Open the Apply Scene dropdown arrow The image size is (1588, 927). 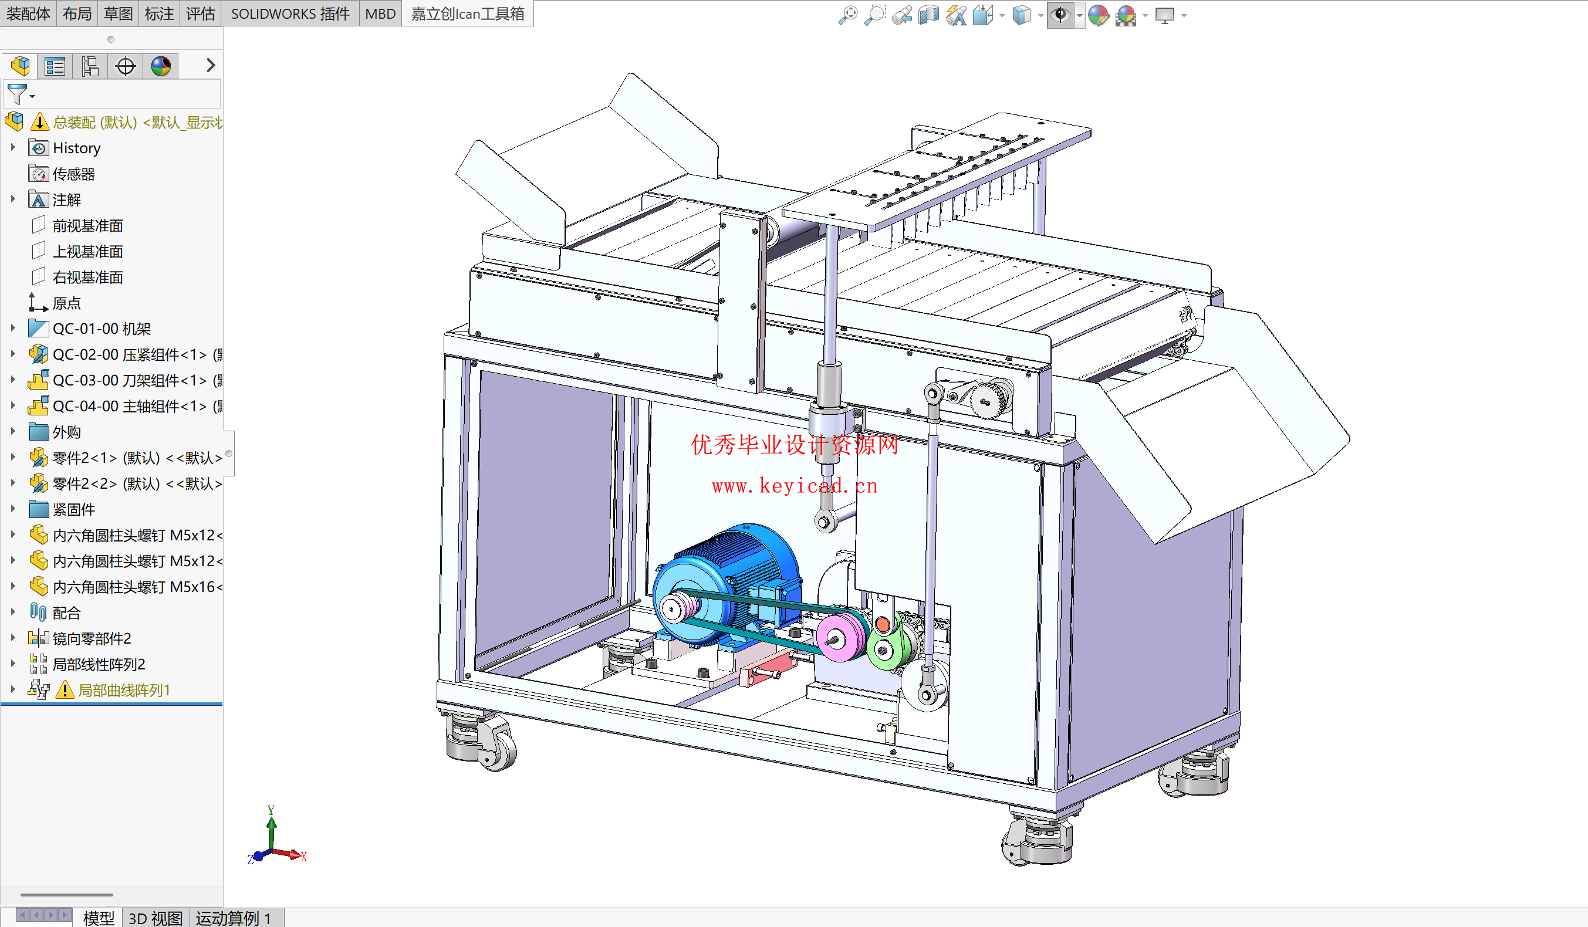1145,15
